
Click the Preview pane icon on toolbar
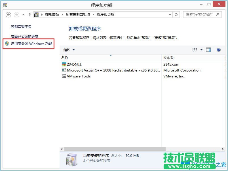(x=208, y=50)
